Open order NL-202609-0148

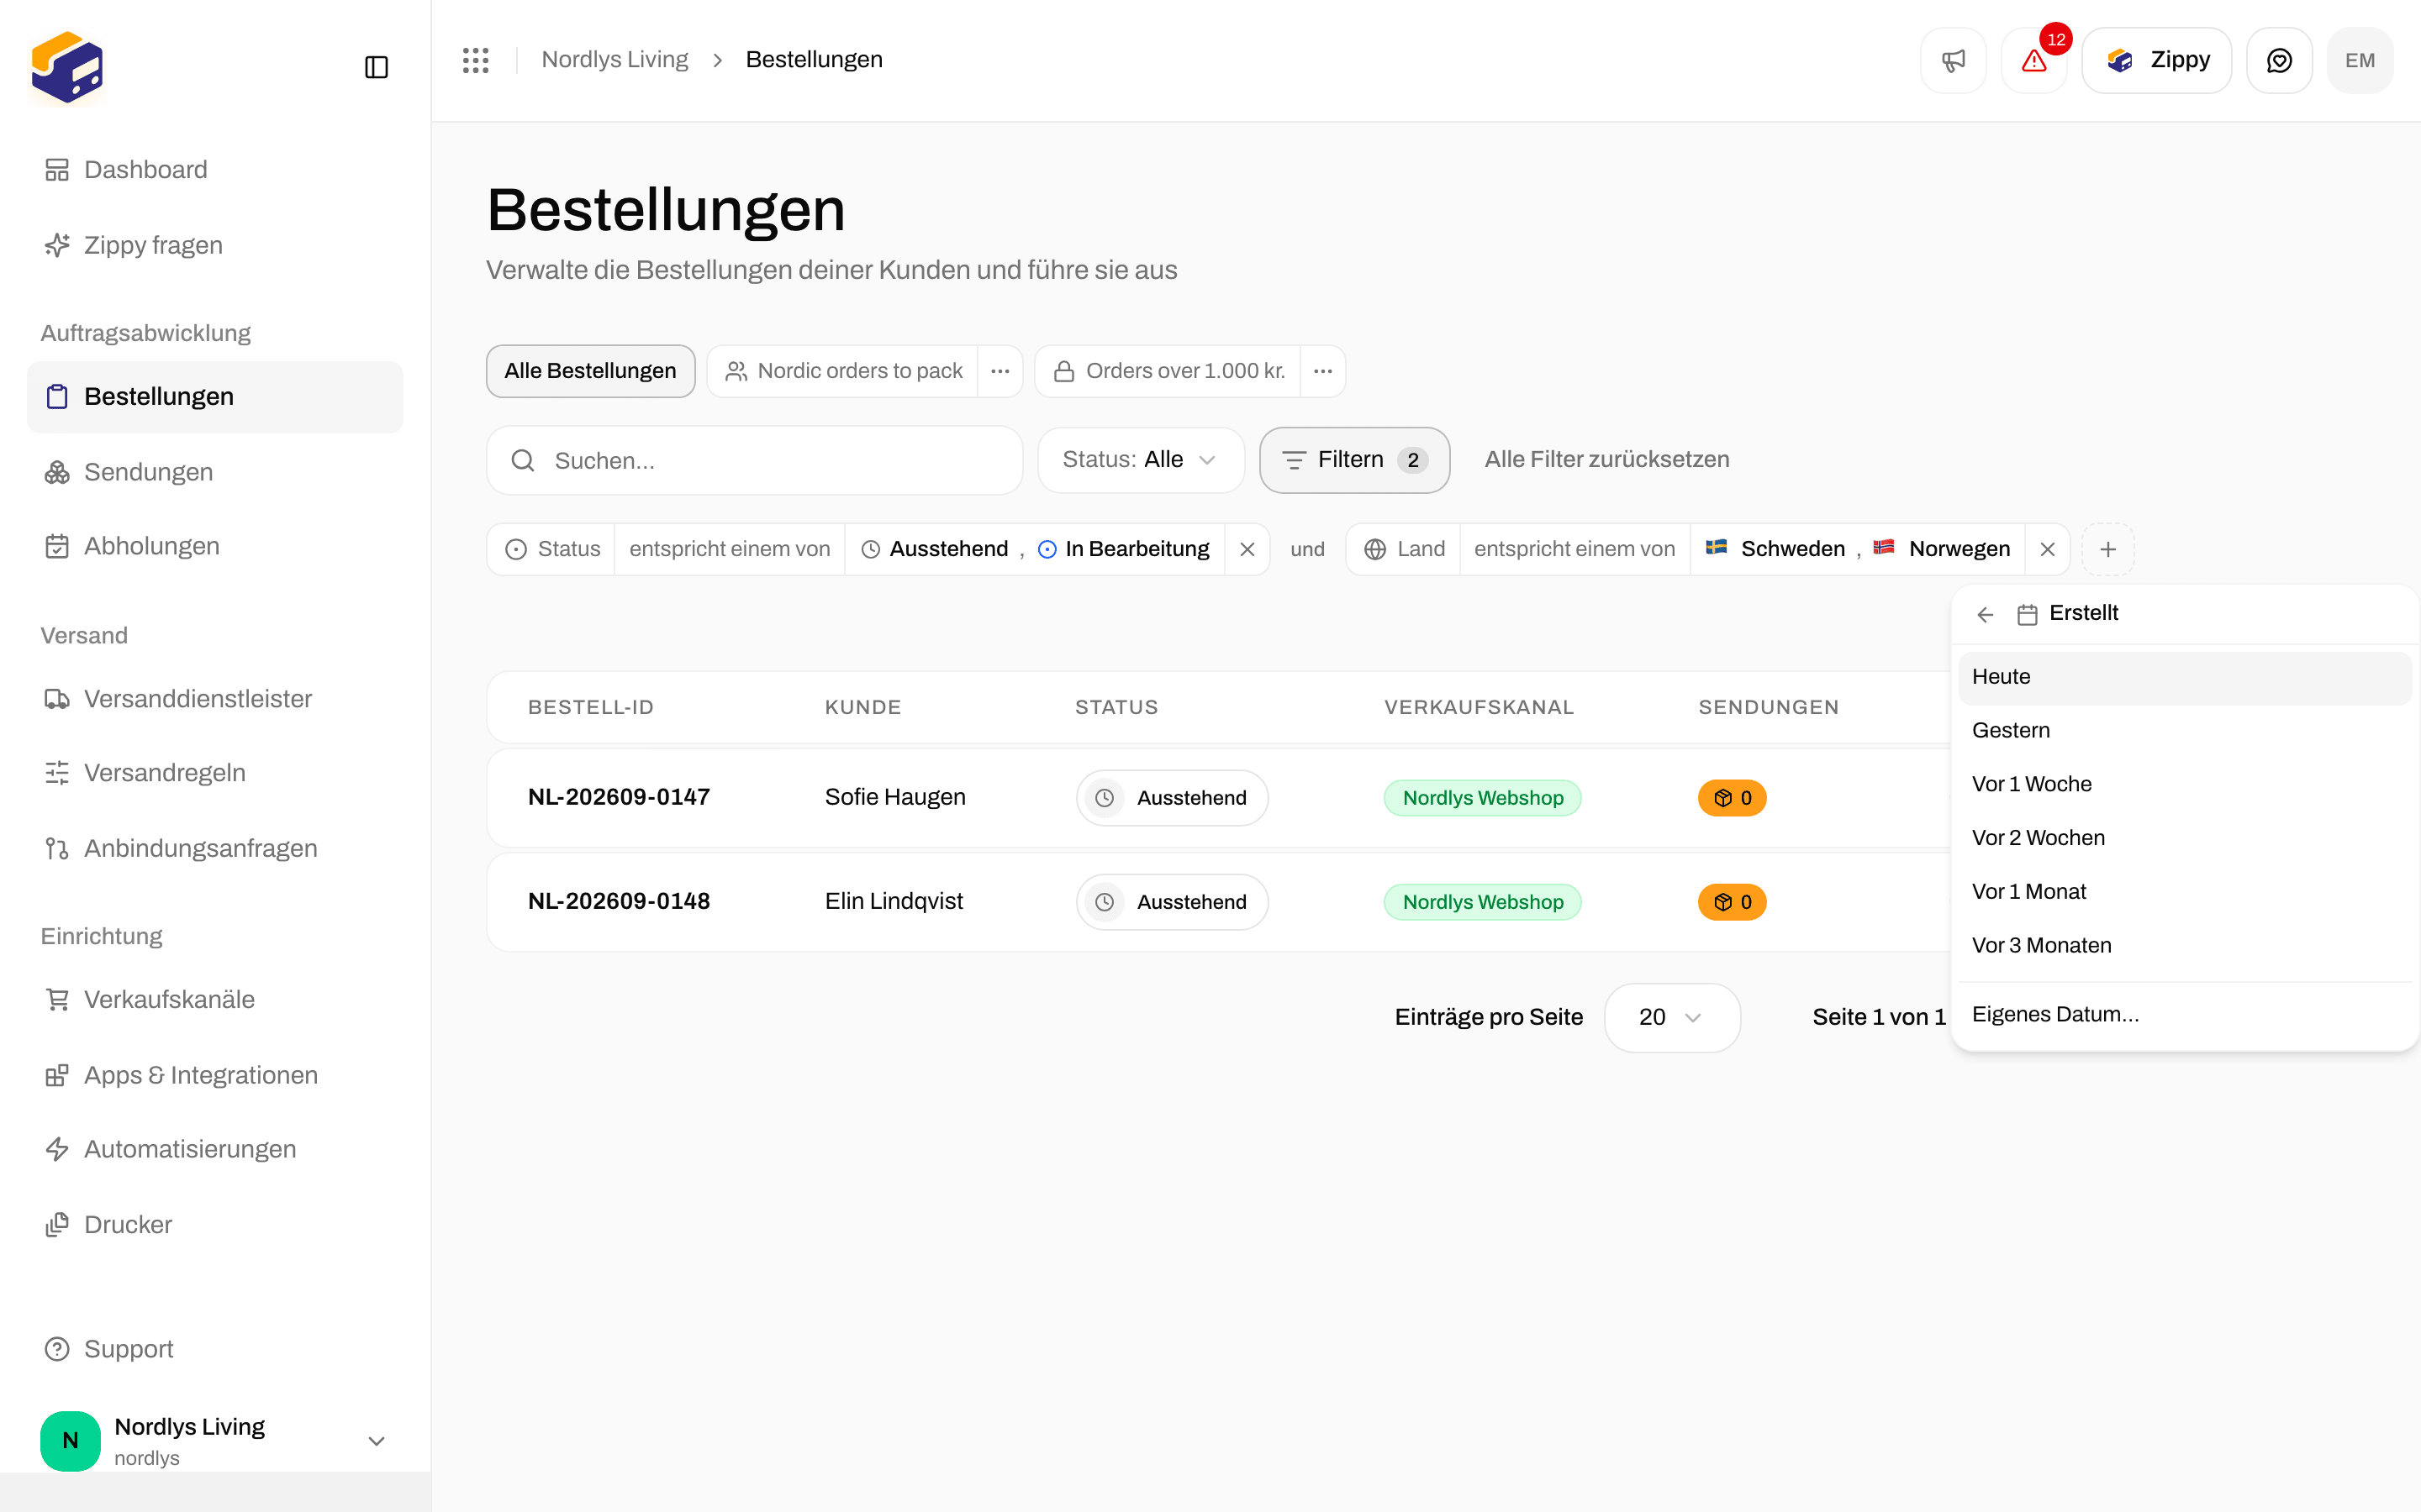[620, 901]
